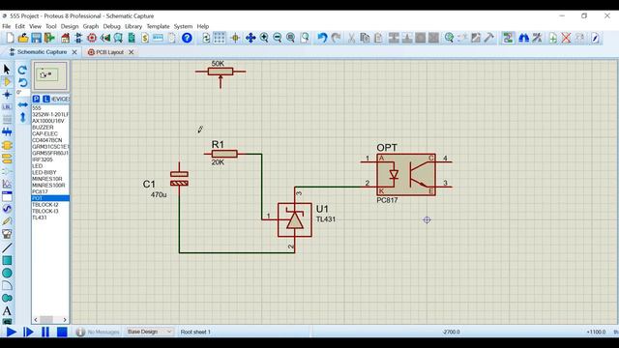This screenshot has width=619, height=348.
Task: Flip vertically with Y-mirror icon
Action: click(22, 117)
